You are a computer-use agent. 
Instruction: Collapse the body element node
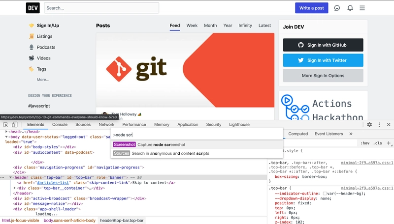(6, 137)
